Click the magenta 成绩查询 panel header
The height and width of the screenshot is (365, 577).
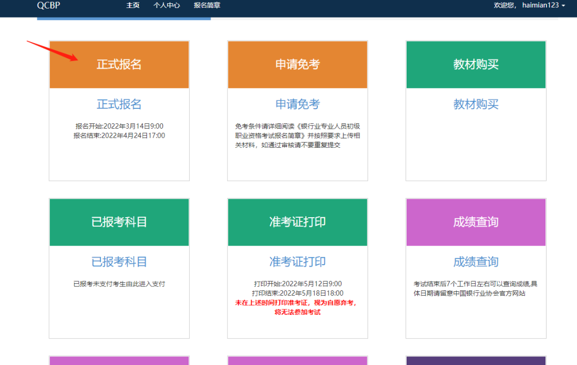[x=475, y=222]
